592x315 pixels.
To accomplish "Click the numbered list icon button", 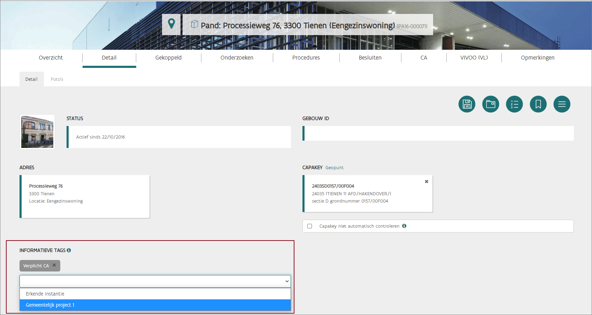I will [x=514, y=104].
